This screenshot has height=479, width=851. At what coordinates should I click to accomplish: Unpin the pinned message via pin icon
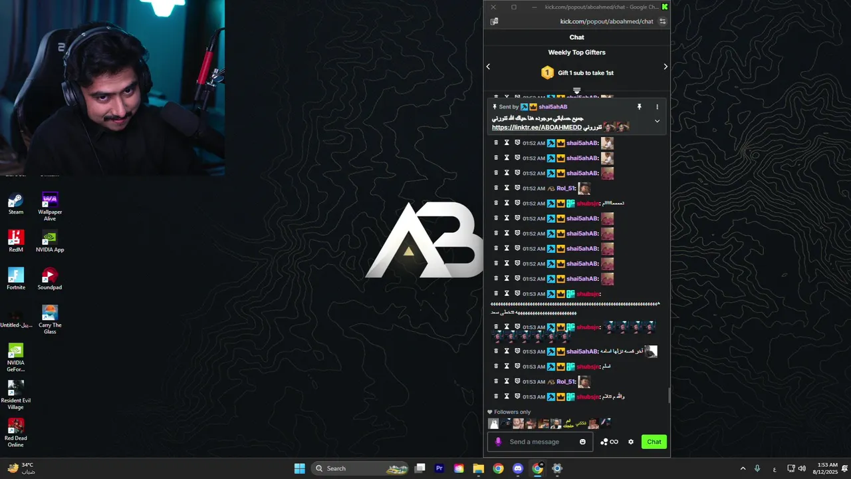[x=639, y=106]
